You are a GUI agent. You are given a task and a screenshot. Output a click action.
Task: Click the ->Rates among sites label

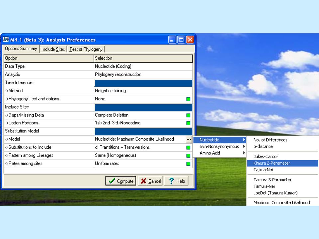tap(24, 164)
